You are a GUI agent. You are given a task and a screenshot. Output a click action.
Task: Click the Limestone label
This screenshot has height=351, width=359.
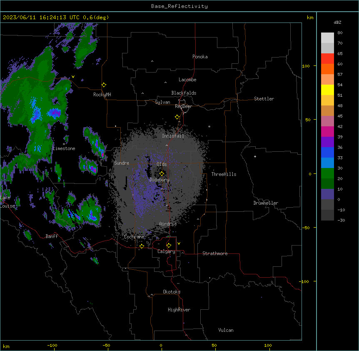tap(64, 148)
